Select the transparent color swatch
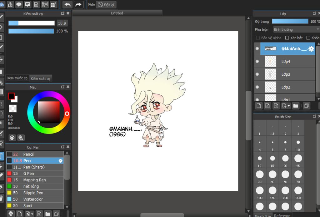This screenshot has width=320, height=217. coord(13,108)
